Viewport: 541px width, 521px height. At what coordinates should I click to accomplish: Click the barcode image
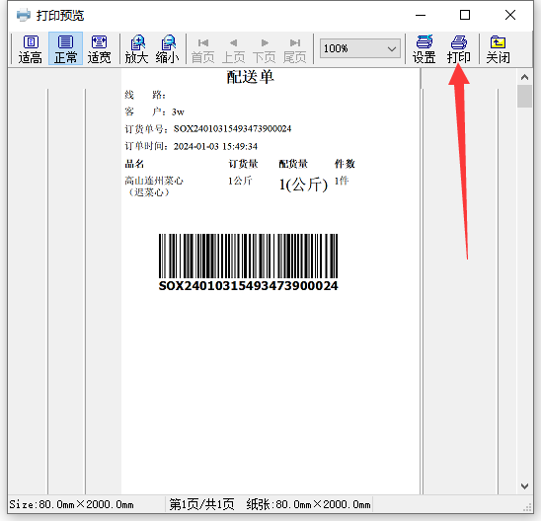248,256
